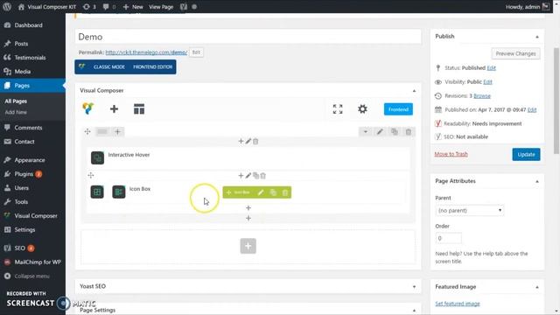Open the Visual Composer gear settings
This screenshot has height=315, width=560.
[362, 108]
